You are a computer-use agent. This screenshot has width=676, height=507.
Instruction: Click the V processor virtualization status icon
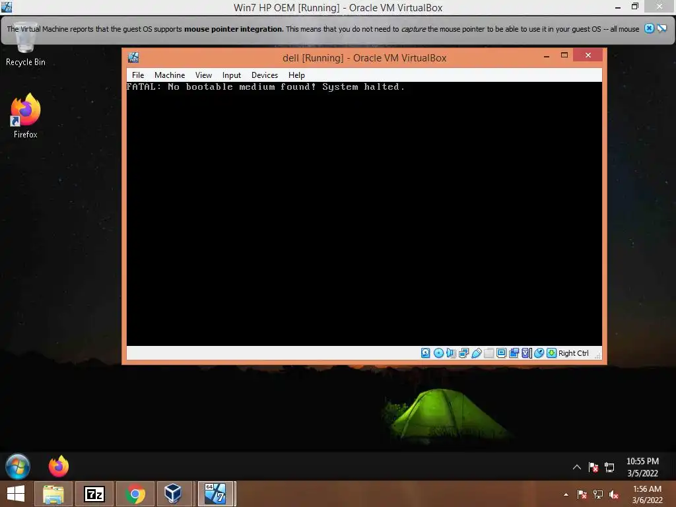pyautogui.click(x=526, y=353)
